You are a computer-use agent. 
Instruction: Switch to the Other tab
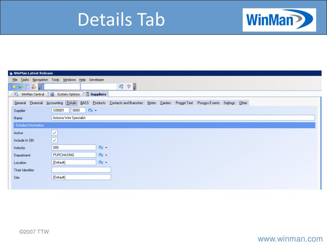pyautogui.click(x=243, y=103)
